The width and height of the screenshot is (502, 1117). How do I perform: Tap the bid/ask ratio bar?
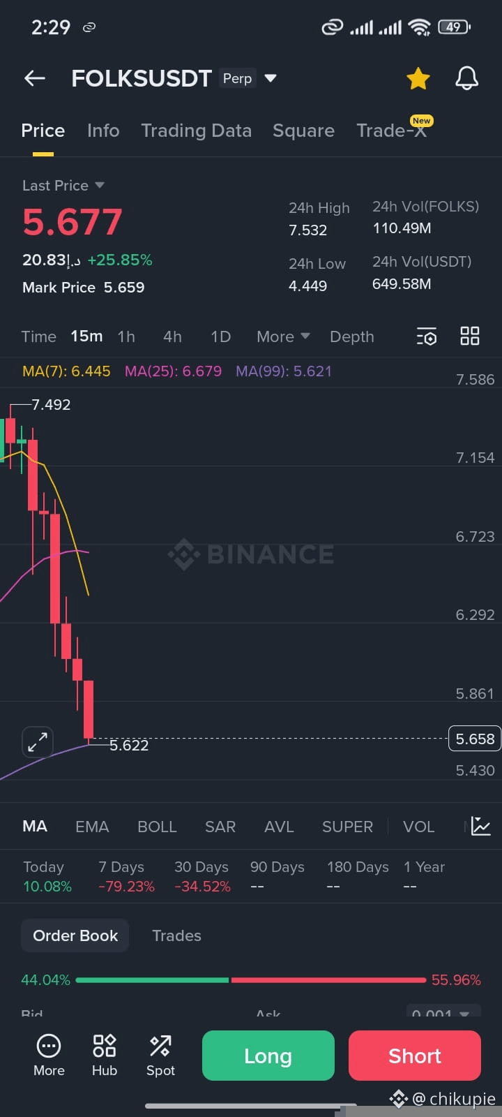point(251,980)
